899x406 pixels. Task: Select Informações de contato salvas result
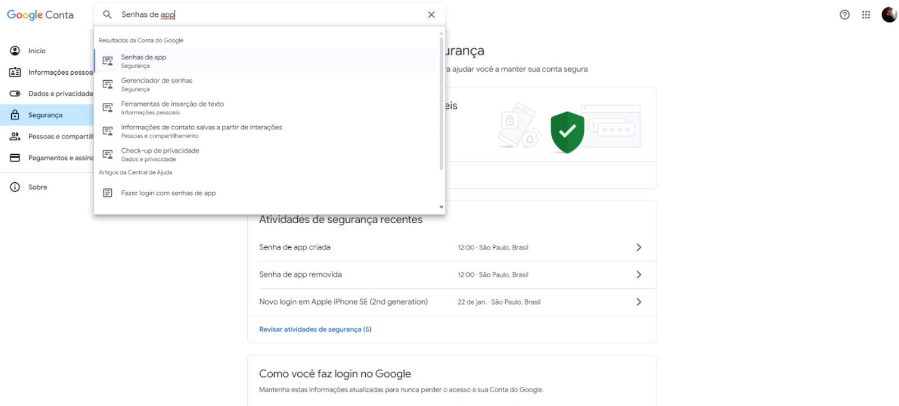point(266,131)
